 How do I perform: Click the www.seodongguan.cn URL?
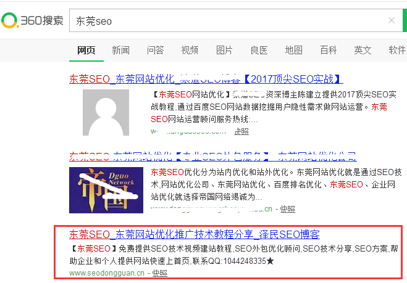coord(107,273)
